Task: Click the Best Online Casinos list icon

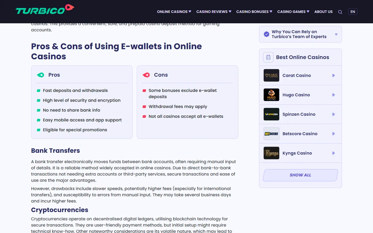Action: tap(268, 57)
